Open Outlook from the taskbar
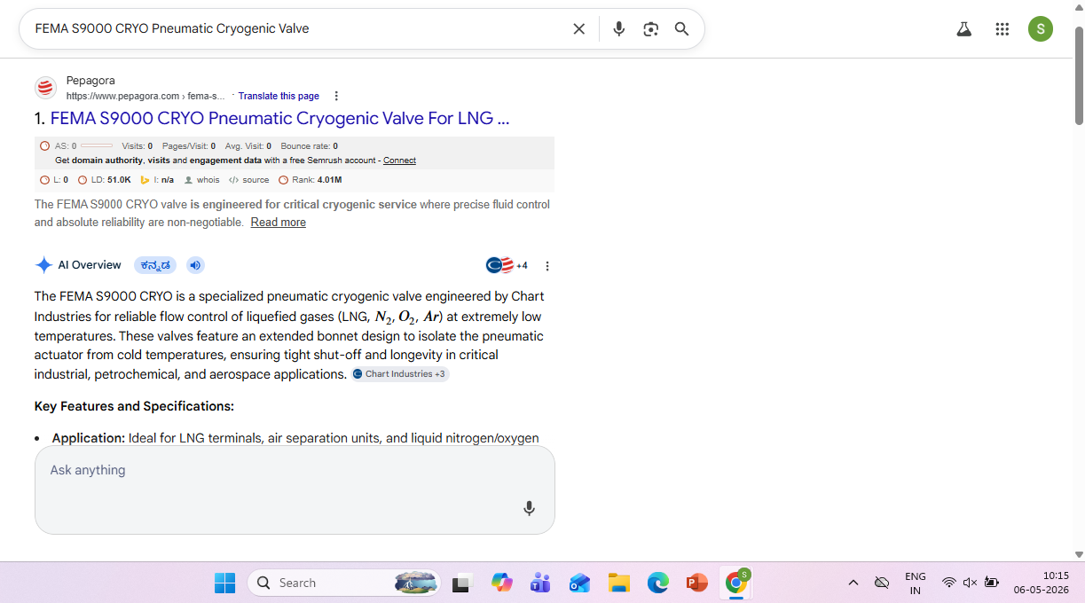This screenshot has height=603, width=1085. tap(579, 583)
